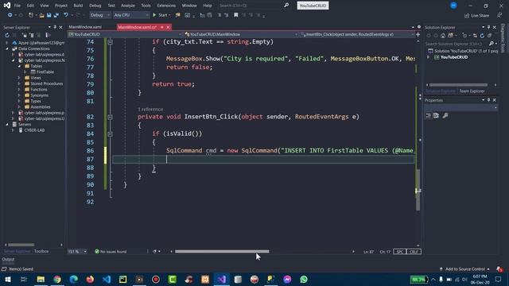Open the File menu
The width and height of the screenshot is (509, 286).
pos(17,6)
